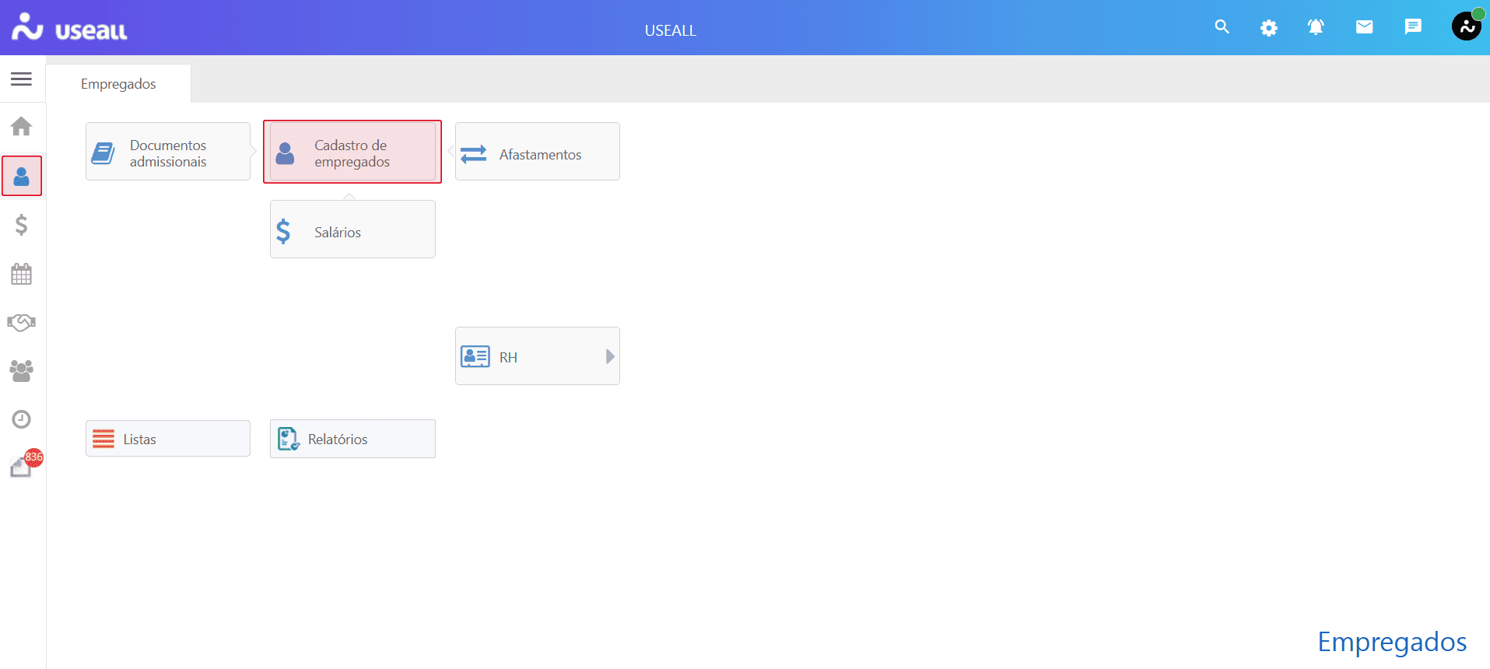Open Cadastro de empregados
Viewport: 1490px width, 669px height.
[352, 152]
